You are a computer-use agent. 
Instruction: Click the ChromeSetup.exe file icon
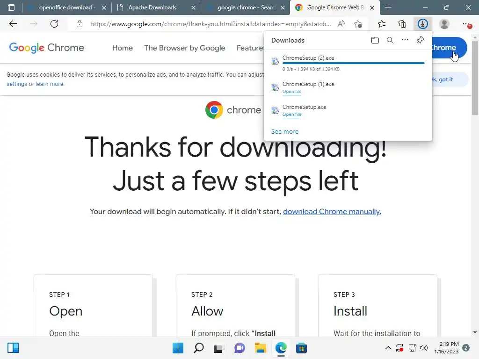pyautogui.click(x=275, y=110)
